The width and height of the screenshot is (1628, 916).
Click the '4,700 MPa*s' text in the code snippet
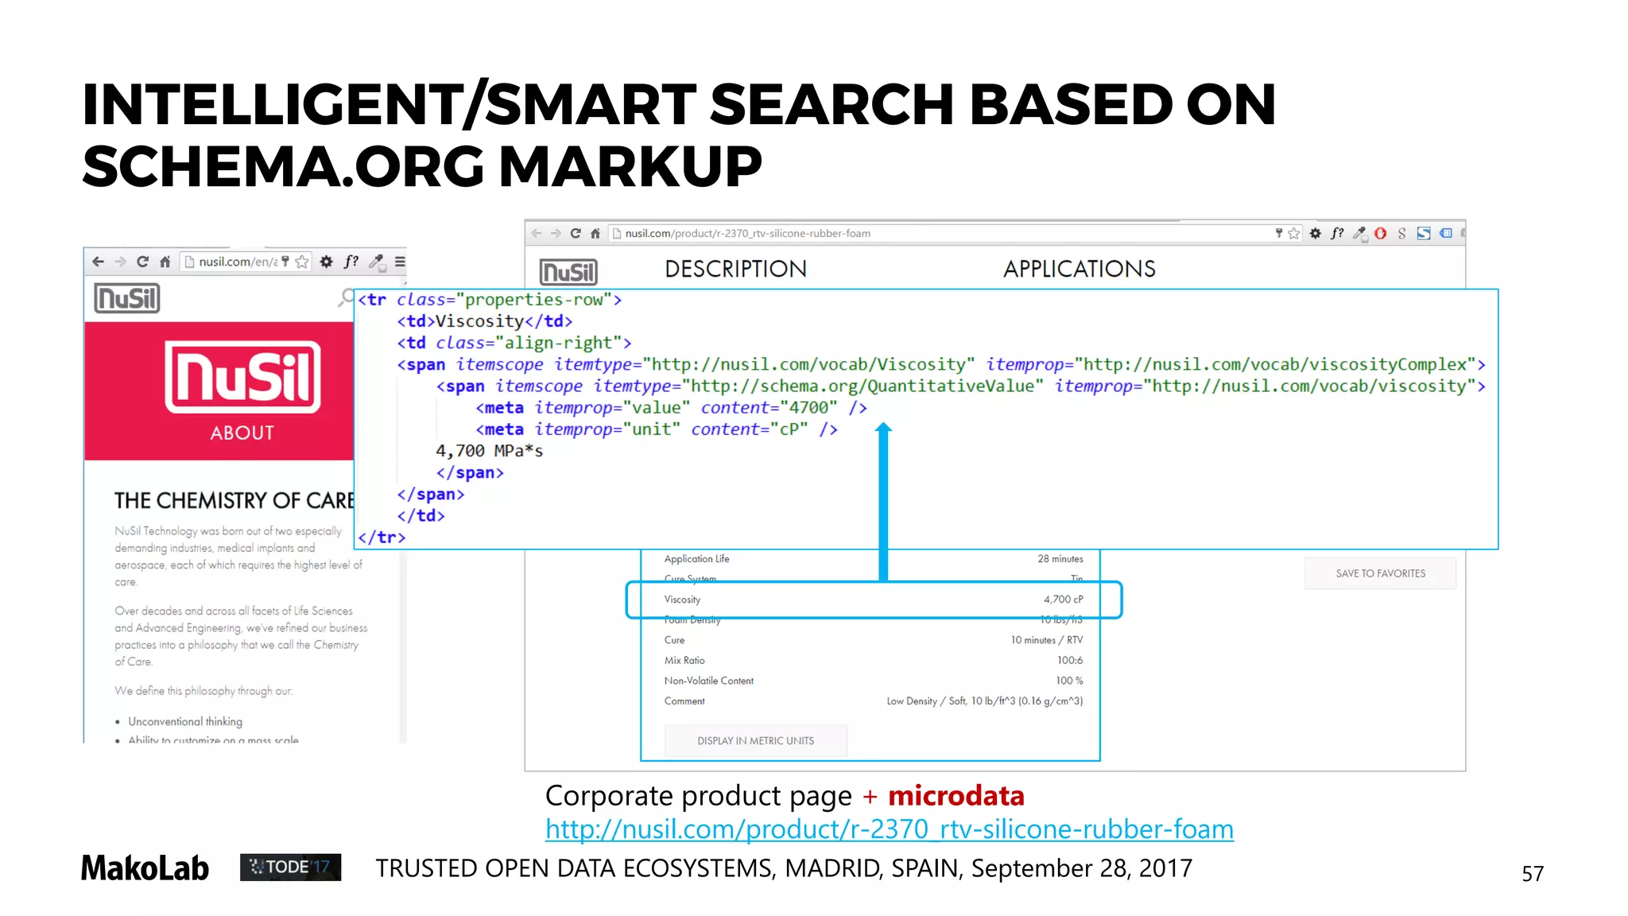pyautogui.click(x=489, y=451)
